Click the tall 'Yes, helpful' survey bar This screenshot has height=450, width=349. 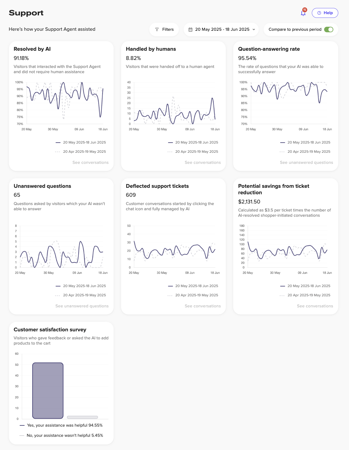tap(48, 391)
